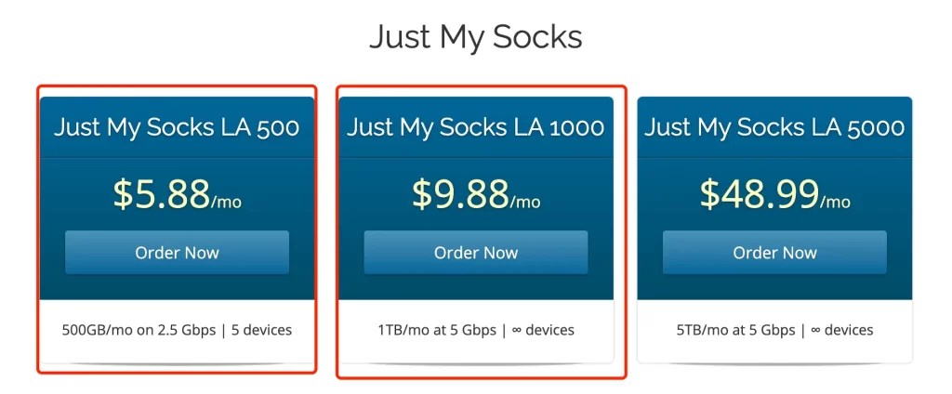Viewport: 952px width, 394px height.
Task: Click the '/mo' suffix next to $5.88
Action: pyautogui.click(x=227, y=202)
